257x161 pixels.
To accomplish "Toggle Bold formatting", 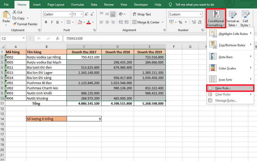I will (x=46, y=22).
